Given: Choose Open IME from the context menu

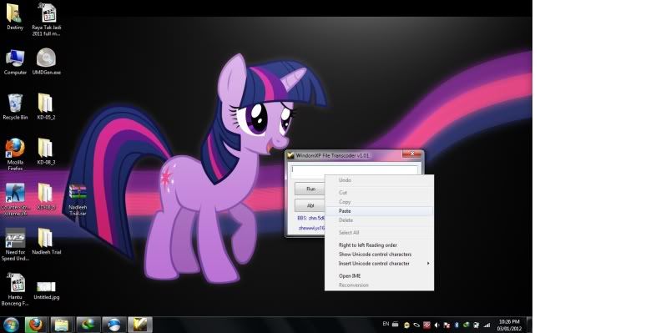Looking at the screenshot, I should click(x=379, y=276).
